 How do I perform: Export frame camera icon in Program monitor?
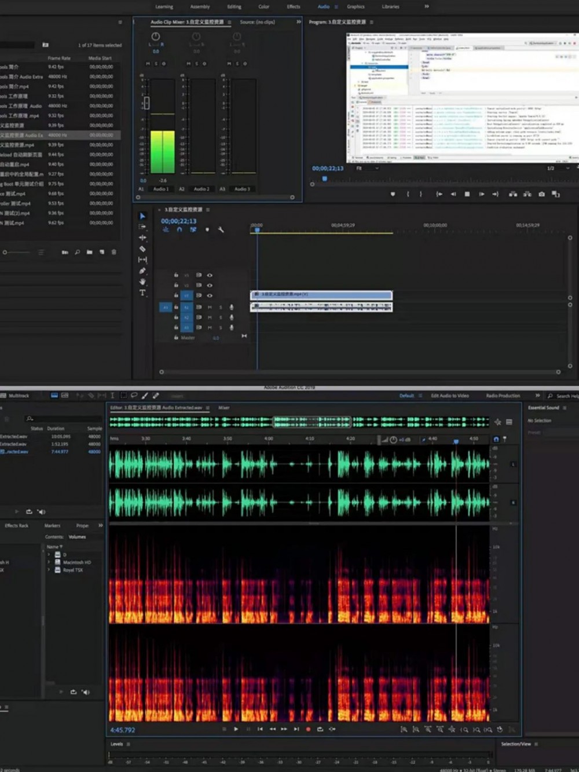[541, 194]
